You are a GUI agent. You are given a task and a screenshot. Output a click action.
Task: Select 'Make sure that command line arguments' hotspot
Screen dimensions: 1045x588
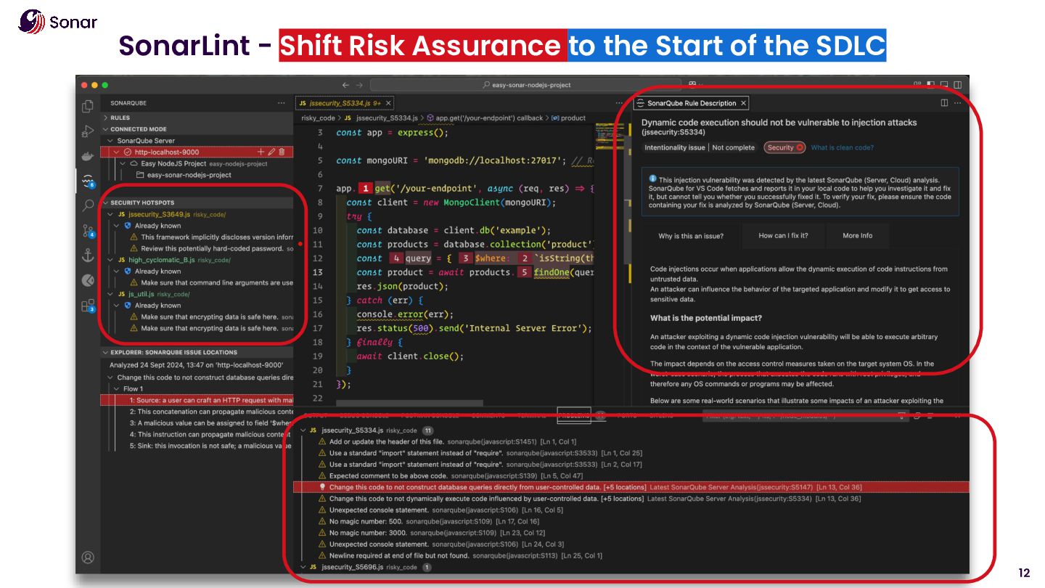tap(197, 282)
